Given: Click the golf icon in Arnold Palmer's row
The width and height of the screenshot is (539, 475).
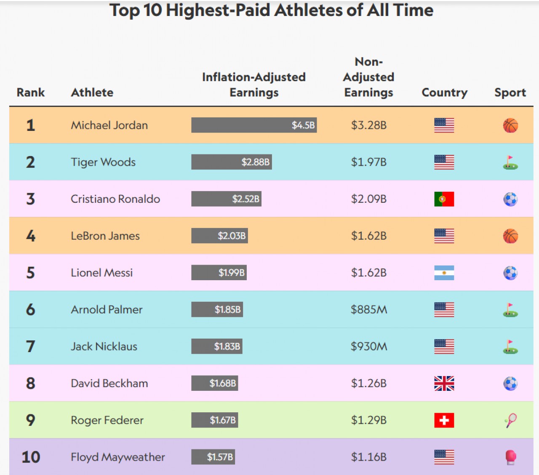Looking at the screenshot, I should point(510,310).
